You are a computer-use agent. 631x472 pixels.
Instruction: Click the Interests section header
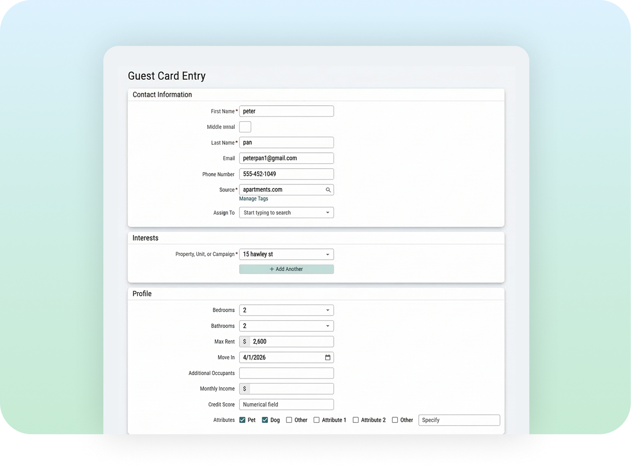[145, 238]
